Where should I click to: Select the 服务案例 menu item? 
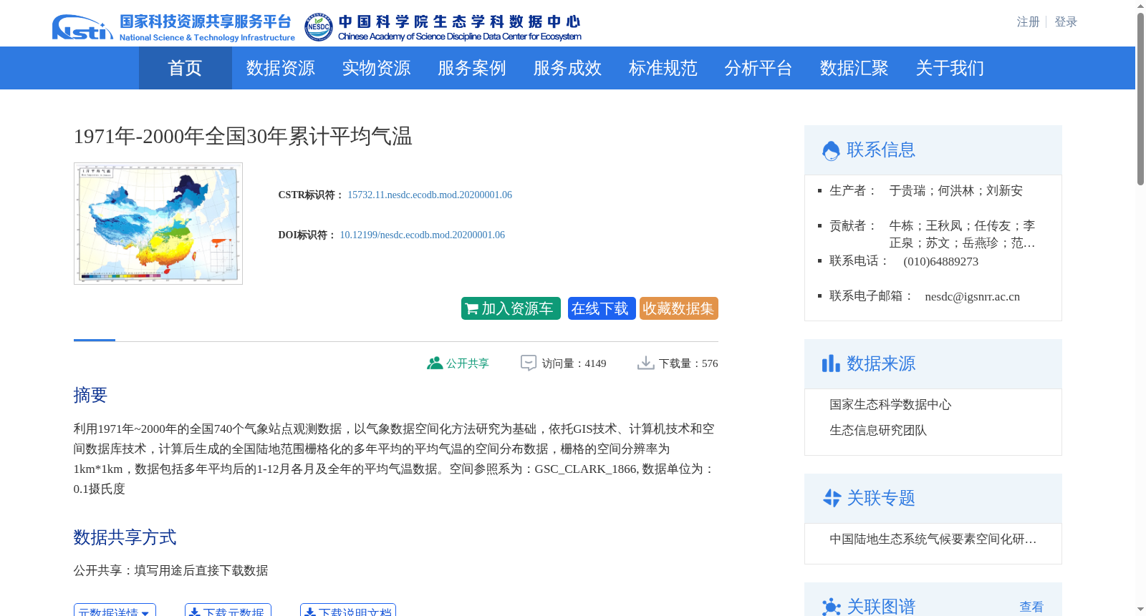coord(472,68)
